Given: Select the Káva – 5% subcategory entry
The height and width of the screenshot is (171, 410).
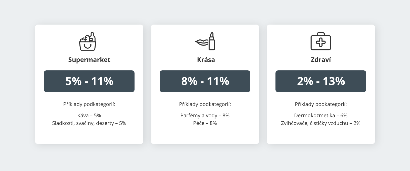Looking at the screenshot, I should (89, 115).
